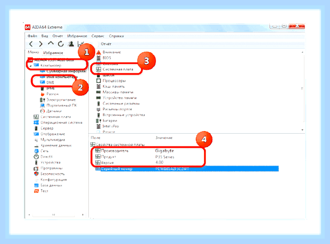Select Датчики in the left tree
330x244 pixels.
pos(54,111)
